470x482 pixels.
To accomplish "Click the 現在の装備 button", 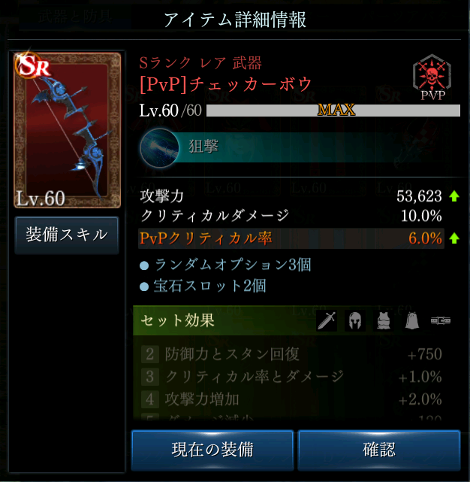I will tap(212, 450).
